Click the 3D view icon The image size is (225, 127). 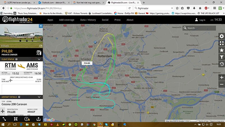pos(38,53)
